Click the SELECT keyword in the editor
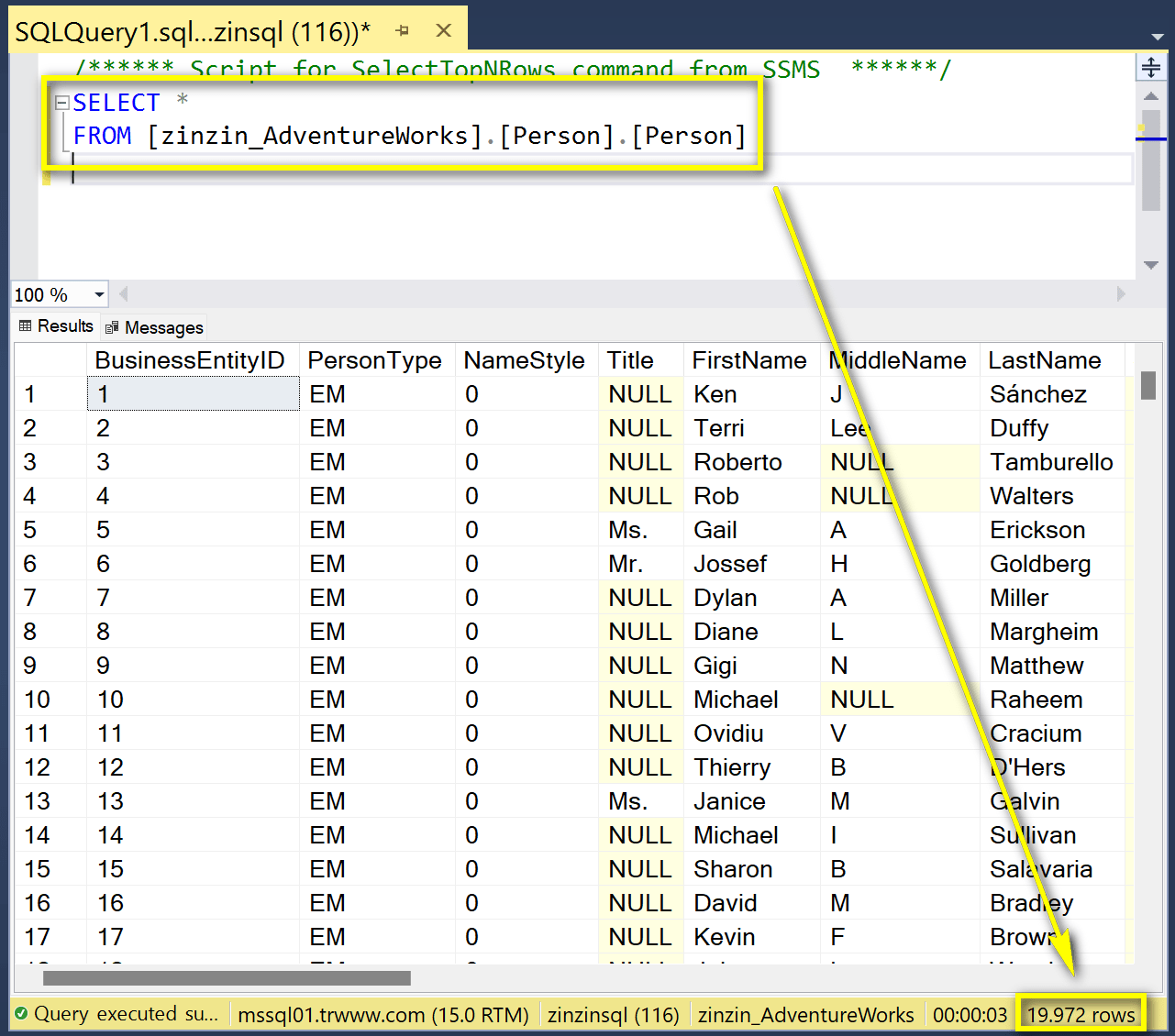 tap(116, 103)
